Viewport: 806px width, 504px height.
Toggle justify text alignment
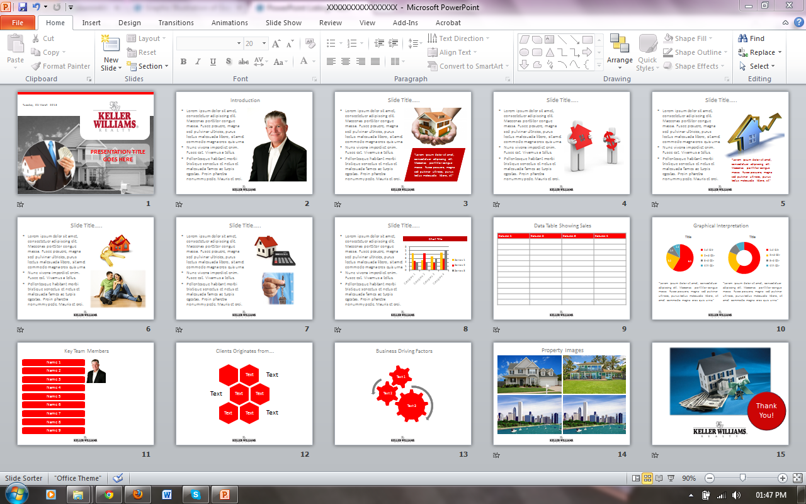(x=375, y=62)
